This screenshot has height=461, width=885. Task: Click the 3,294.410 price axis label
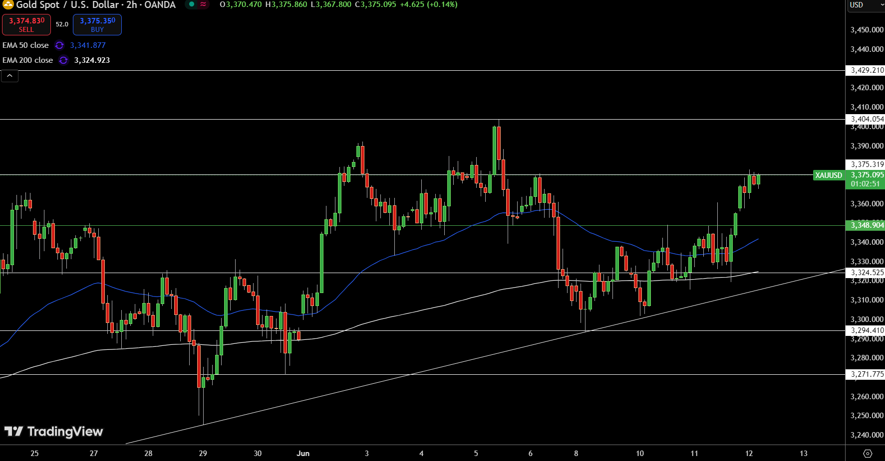tap(866, 330)
